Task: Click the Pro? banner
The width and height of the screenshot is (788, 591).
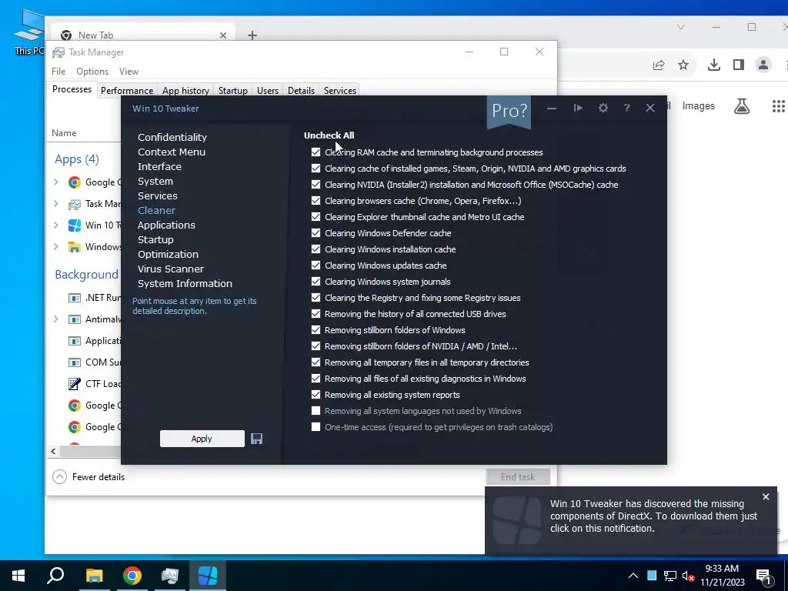Action: [x=509, y=111]
